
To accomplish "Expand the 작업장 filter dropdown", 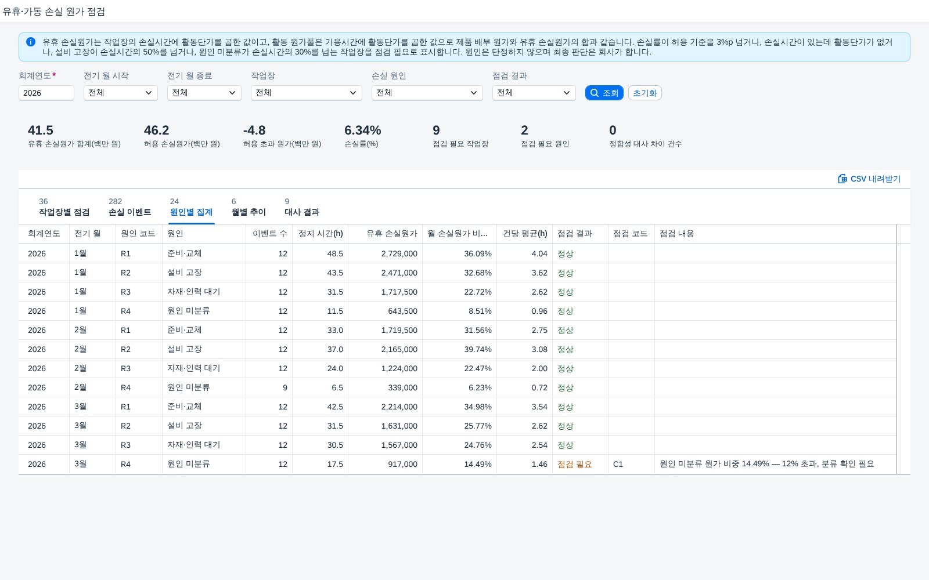I will pyautogui.click(x=307, y=93).
